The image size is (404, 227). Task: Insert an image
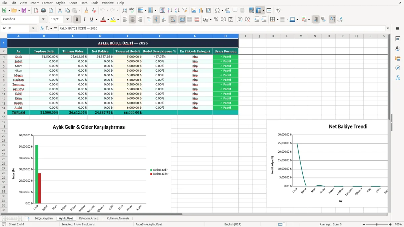(x=194, y=10)
